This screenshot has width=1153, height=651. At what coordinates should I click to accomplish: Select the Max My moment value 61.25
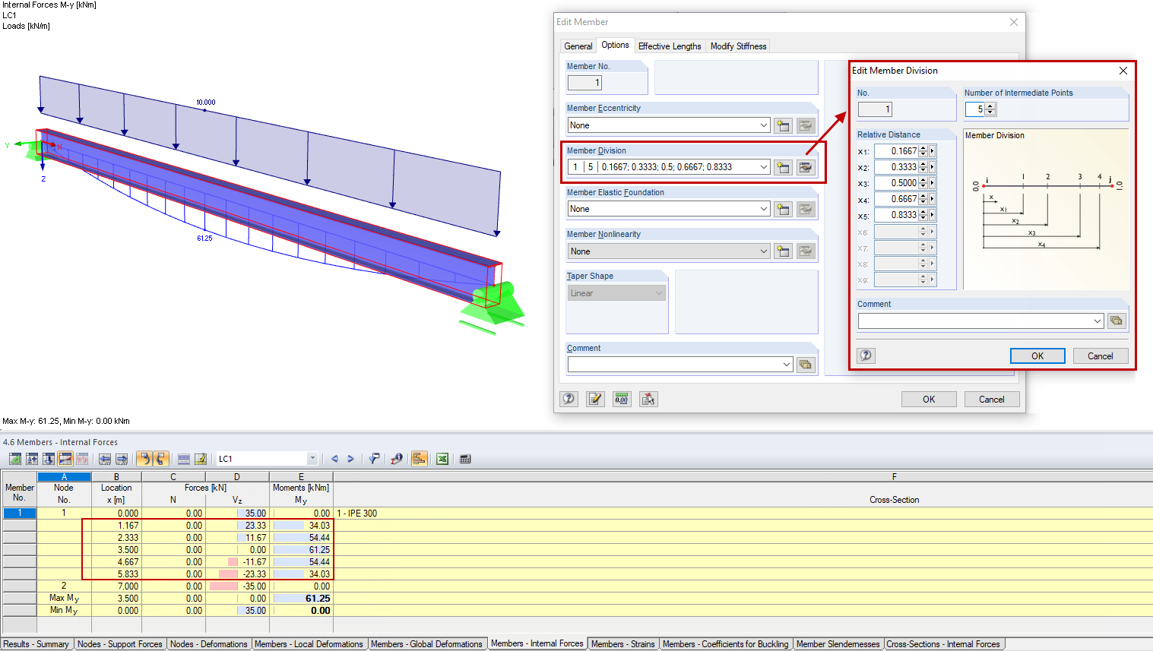(301, 599)
